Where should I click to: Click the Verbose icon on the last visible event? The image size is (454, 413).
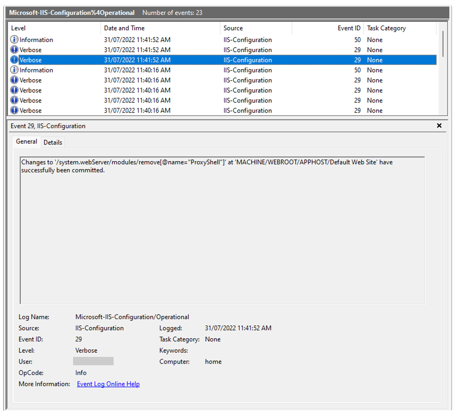click(14, 111)
